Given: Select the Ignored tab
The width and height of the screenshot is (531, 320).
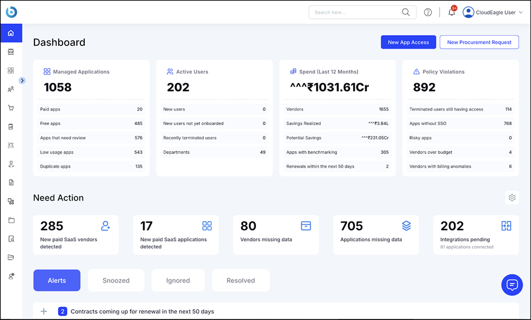Looking at the screenshot, I should pos(178,280).
